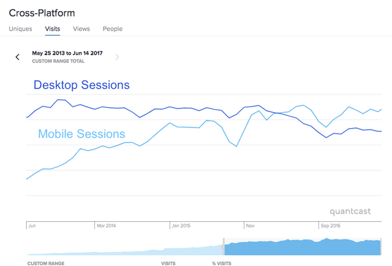This screenshot has height=266, width=392.
Task: Click the Sep 2016 timeline marker
Action: 331,226
